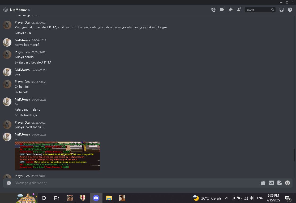Open the shield crest app in taskbar
This screenshot has width=296, height=203.
[83, 198]
